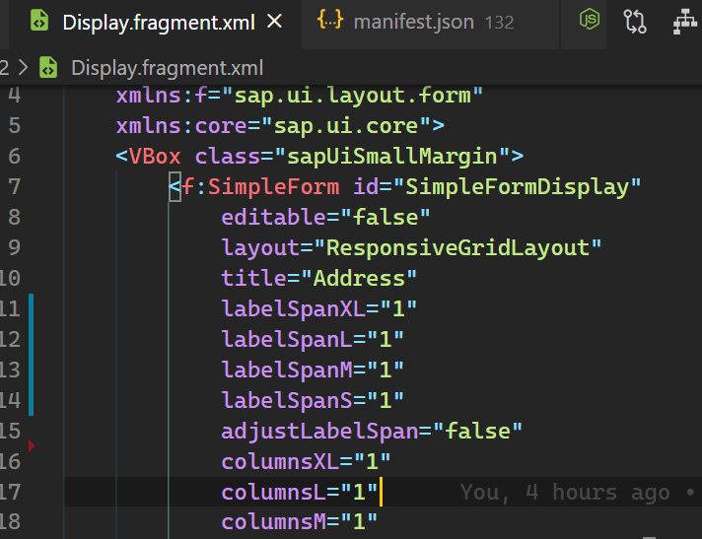702x539 pixels.
Task: Click the 'labelSpanM' attribute
Action: point(287,370)
